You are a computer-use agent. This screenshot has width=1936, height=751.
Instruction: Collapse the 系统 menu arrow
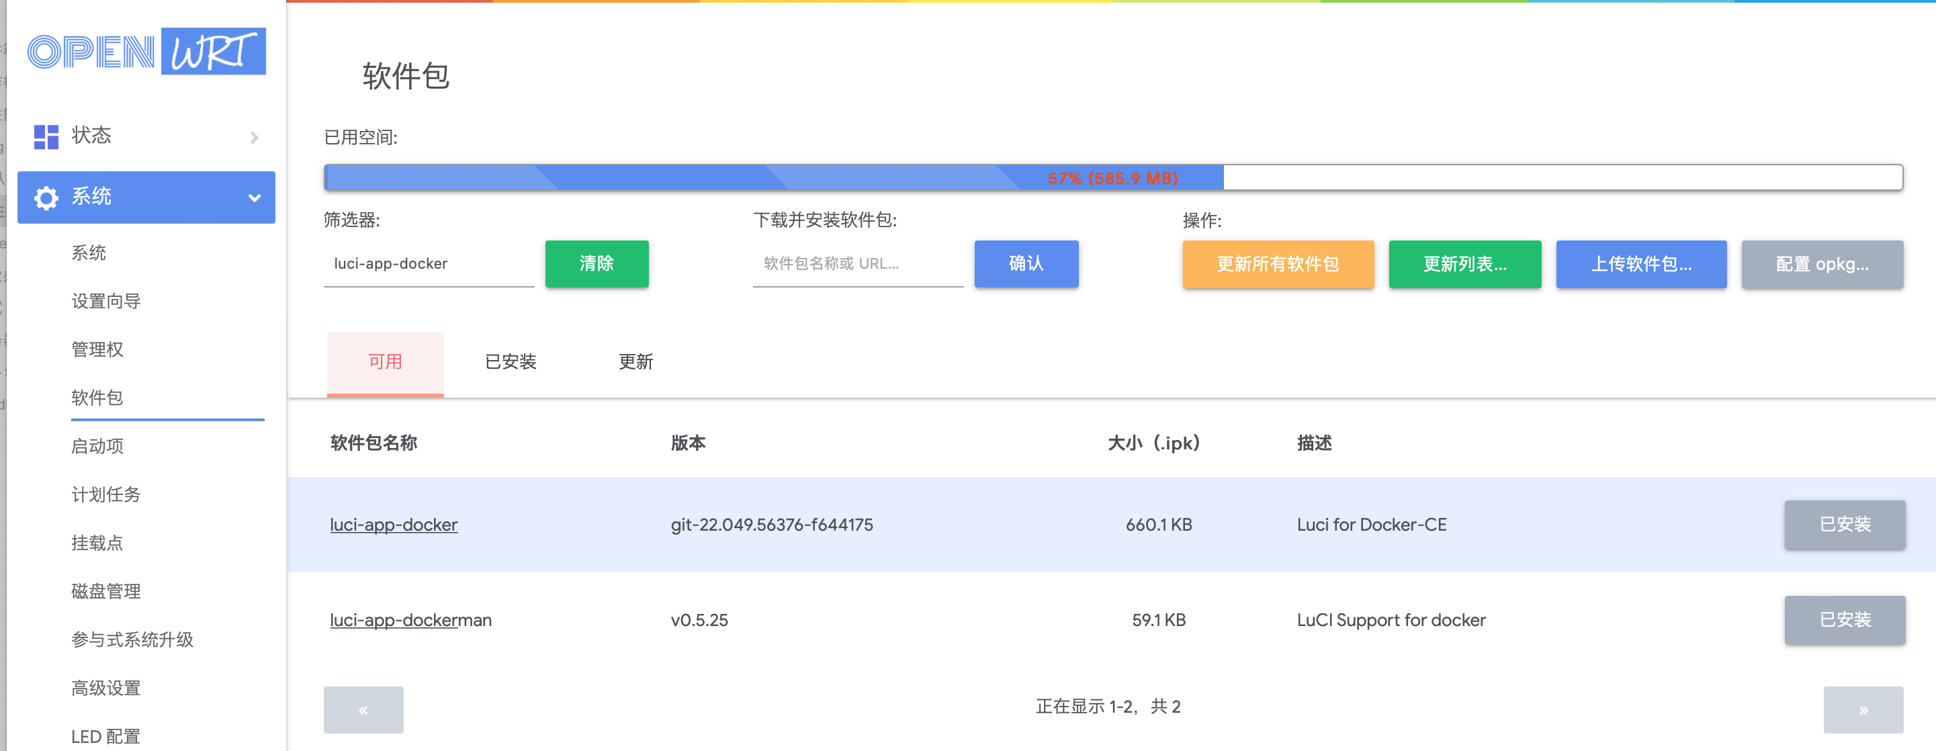pos(254,197)
